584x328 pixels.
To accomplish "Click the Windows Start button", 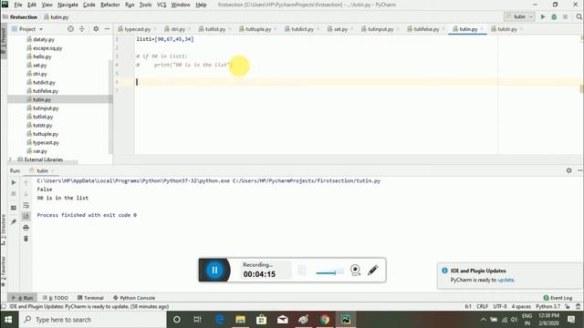I will coord(8,320).
